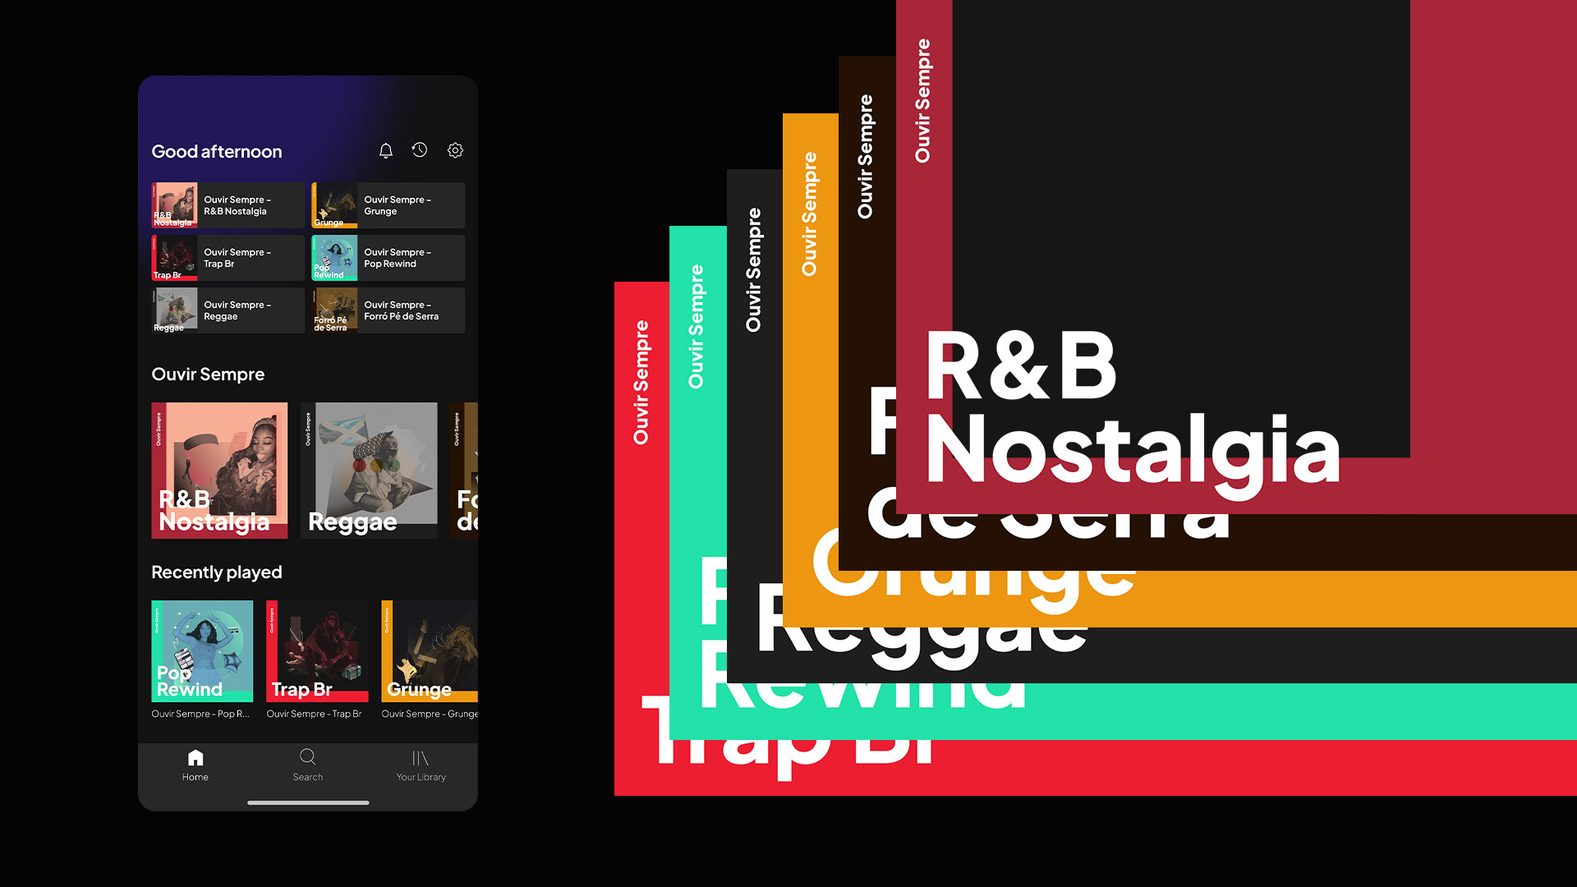Click the 'Recently played' section heading

[217, 572]
